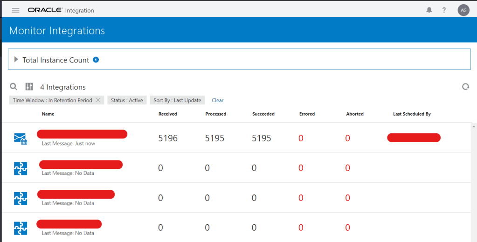Screen dimensions: 477x242
Task: Open the help question mark icon
Action: pyautogui.click(x=444, y=10)
